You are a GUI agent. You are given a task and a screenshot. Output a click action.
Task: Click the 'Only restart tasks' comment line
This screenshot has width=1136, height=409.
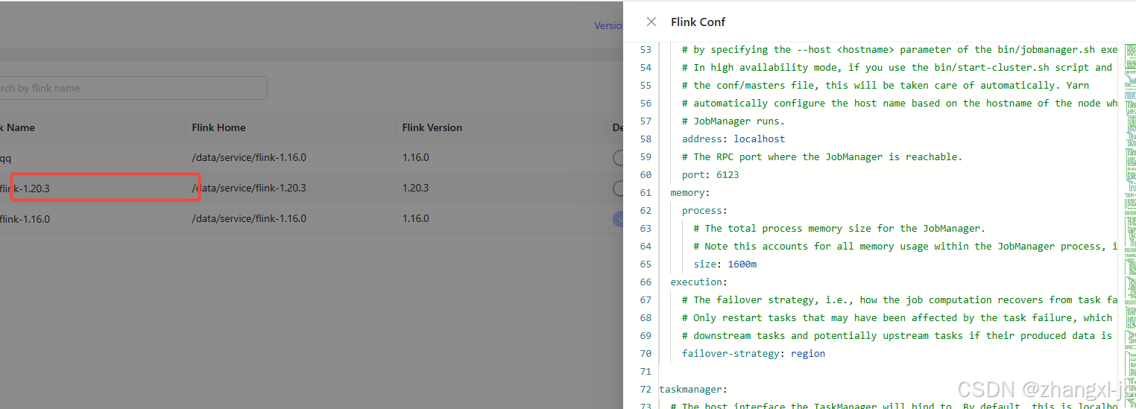pos(900,317)
